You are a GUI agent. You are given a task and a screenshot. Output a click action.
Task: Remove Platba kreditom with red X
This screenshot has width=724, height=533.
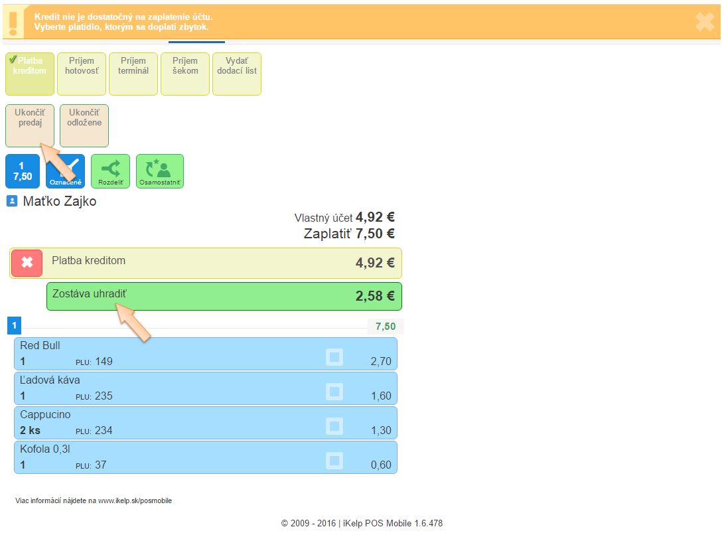27,263
